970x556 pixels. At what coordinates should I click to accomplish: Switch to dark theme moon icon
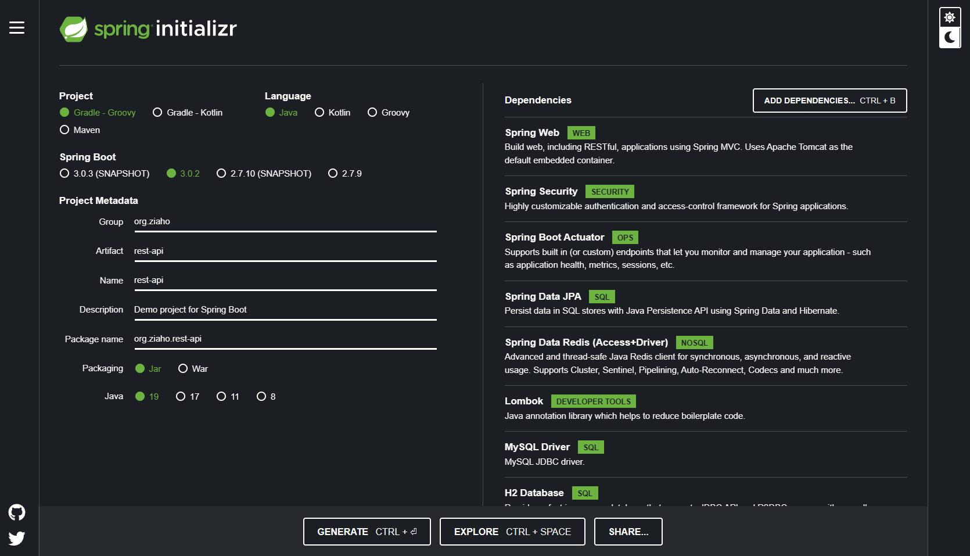pyautogui.click(x=950, y=37)
